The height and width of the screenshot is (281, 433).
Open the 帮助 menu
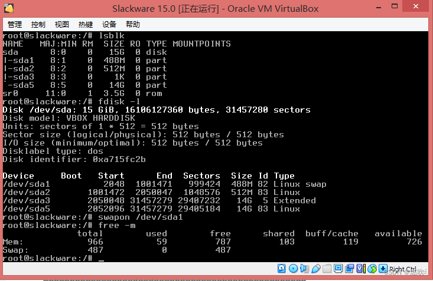(133, 25)
